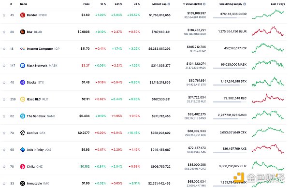Click the Mask Network logo icon
This screenshot has height=188, width=290.
[x=23, y=65]
